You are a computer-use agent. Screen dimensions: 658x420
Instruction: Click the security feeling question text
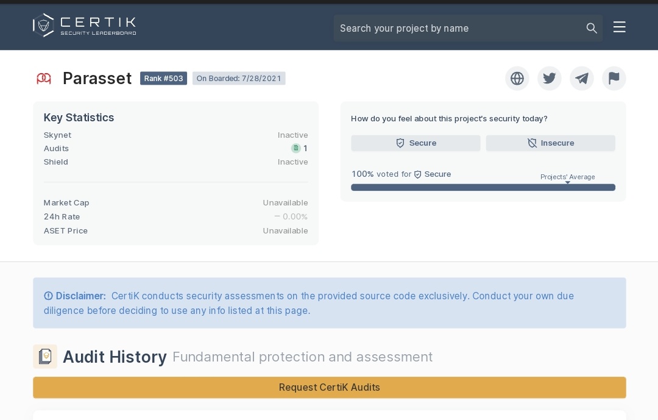(x=449, y=118)
